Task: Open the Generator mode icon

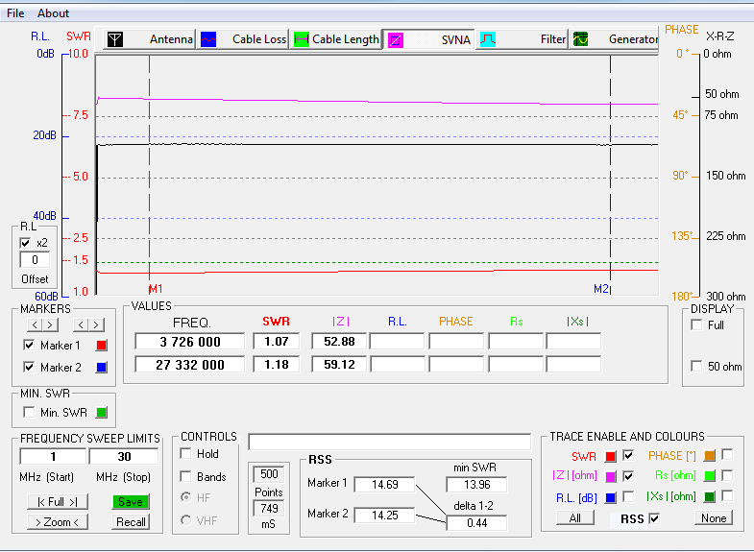Action: pos(581,39)
